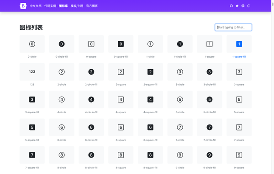Select the 0-circle-fill icon

click(x=62, y=44)
